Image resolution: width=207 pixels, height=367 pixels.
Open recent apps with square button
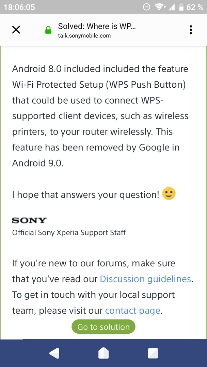pyautogui.click(x=153, y=353)
